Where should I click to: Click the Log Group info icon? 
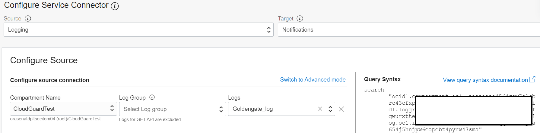click(152, 97)
